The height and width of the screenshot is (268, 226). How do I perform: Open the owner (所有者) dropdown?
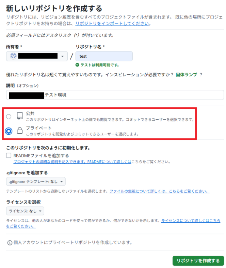point(37,56)
